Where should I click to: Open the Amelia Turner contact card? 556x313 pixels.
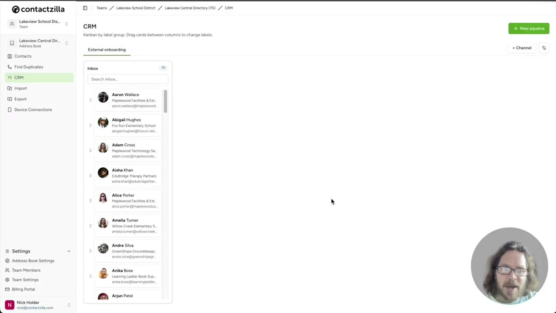point(128,226)
